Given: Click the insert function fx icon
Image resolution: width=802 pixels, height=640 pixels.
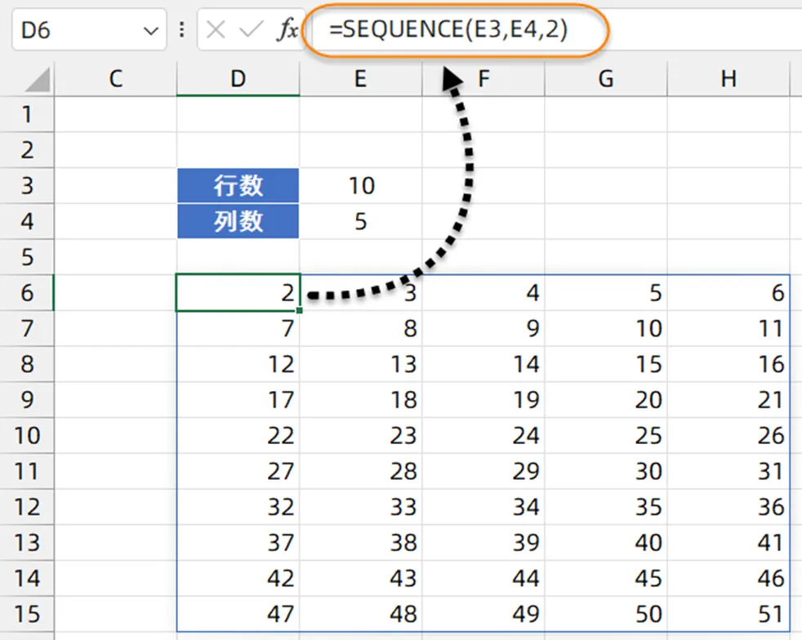Looking at the screenshot, I should click(x=286, y=31).
